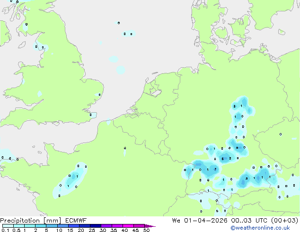300x232 pixels.
Task: Select the 15–20 mm legend swatch
Action: [74, 226]
